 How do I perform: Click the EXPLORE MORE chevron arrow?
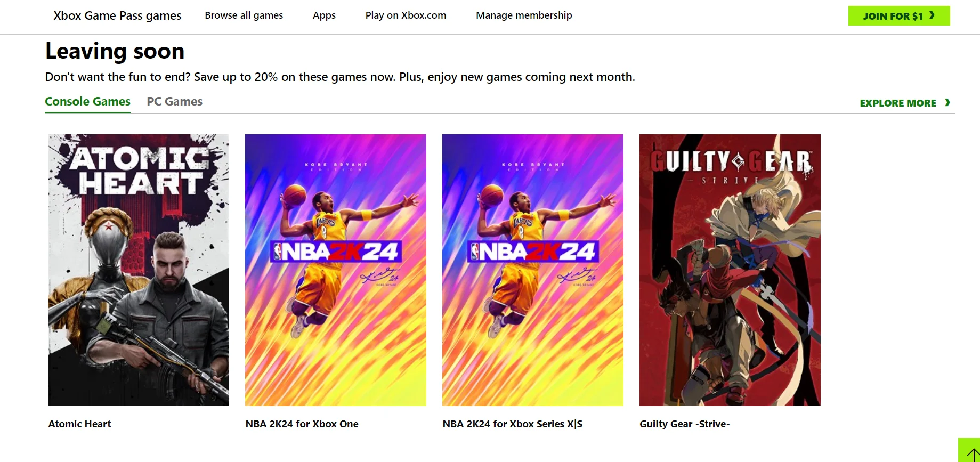click(x=947, y=102)
